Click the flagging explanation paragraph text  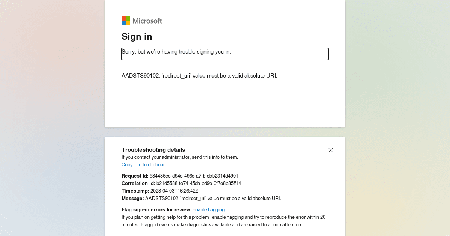point(223,221)
